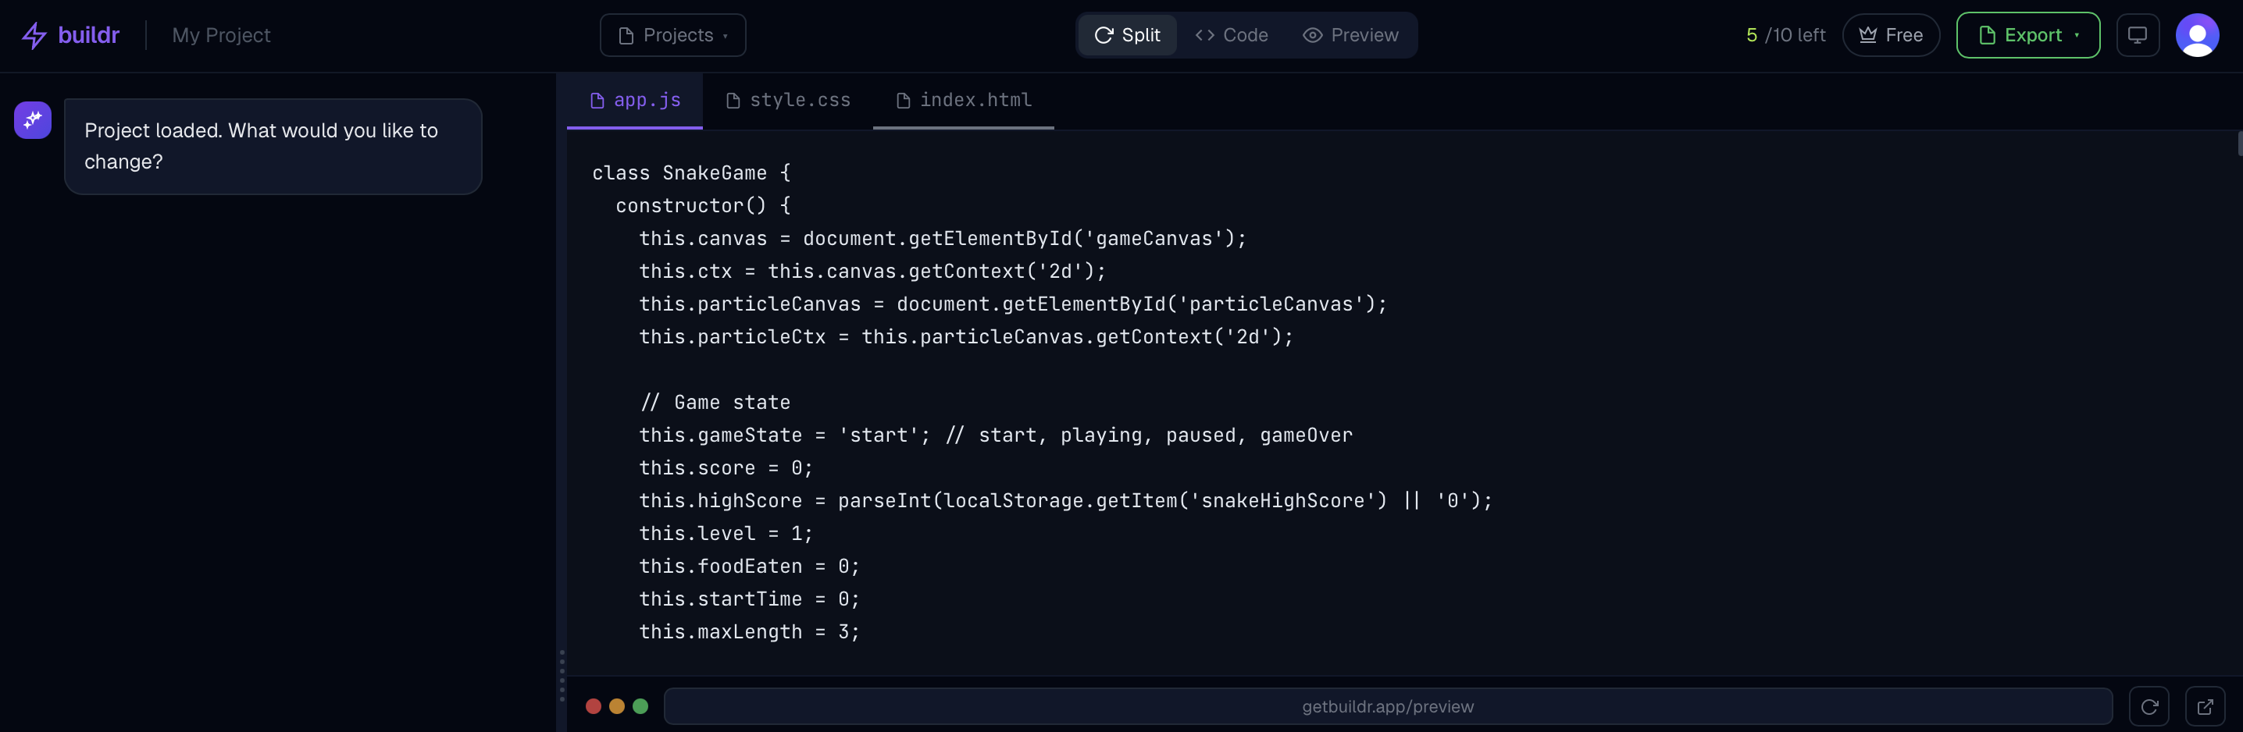This screenshot has width=2243, height=732.
Task: Open preview in a new tab
Action: (2205, 707)
